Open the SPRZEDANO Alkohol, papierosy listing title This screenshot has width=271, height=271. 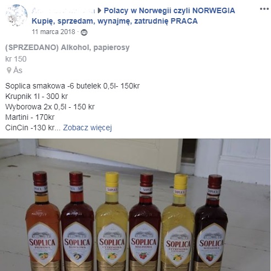(68, 47)
